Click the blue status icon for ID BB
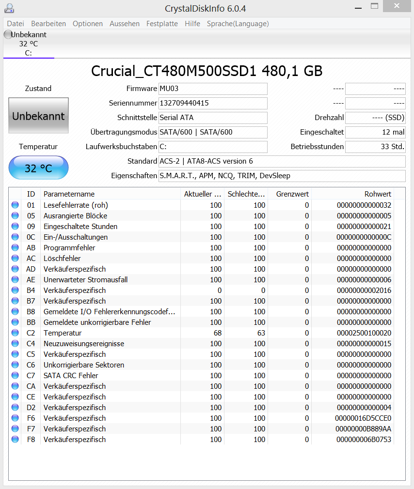This screenshot has width=414, height=489. click(15, 322)
